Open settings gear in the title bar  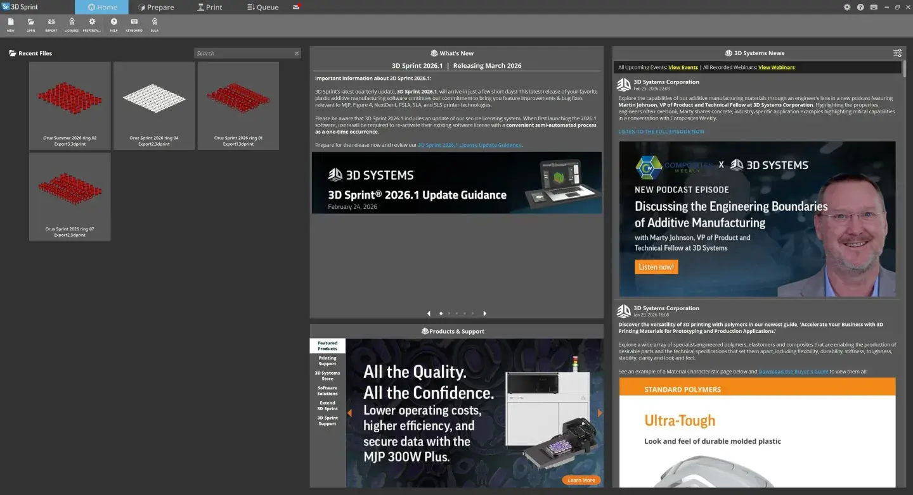coord(847,7)
